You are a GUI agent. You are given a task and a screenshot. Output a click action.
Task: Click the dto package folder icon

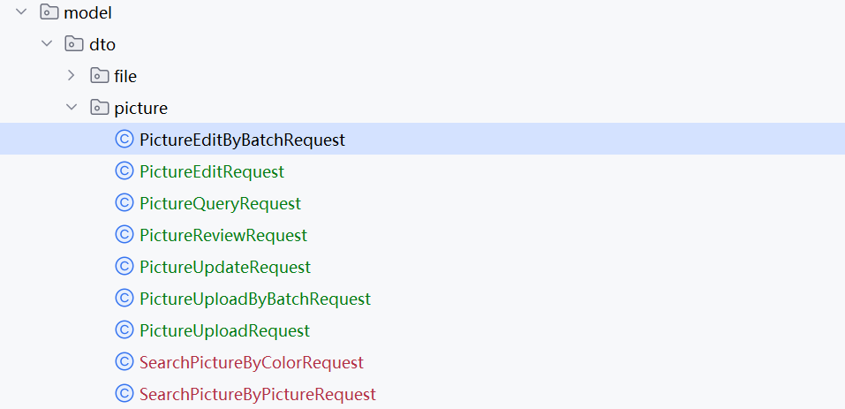[x=74, y=43]
